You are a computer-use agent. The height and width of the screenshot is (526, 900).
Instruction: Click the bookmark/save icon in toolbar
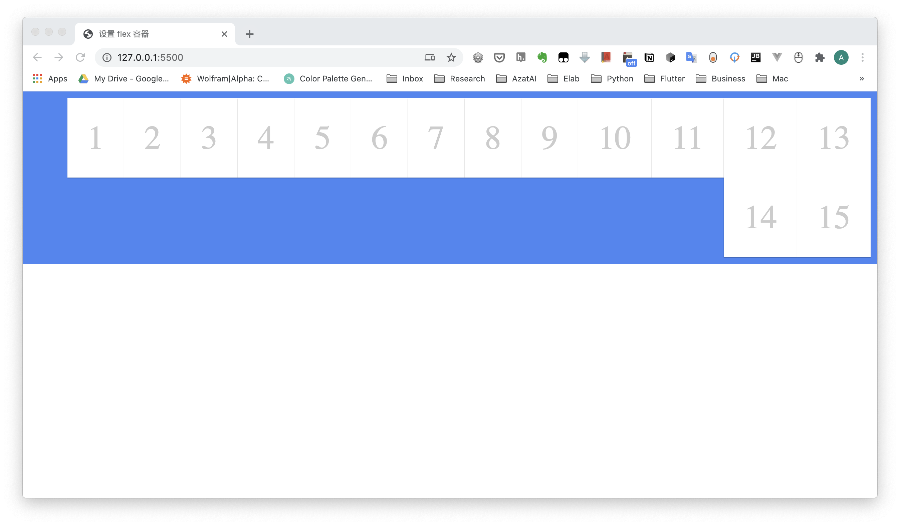point(451,58)
